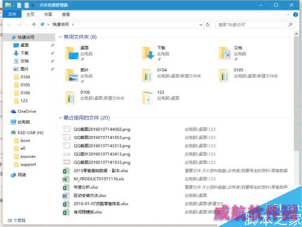The height and width of the screenshot is (227, 302).
Task: Switch to the 主页 ribbon tab
Action: point(30,15)
